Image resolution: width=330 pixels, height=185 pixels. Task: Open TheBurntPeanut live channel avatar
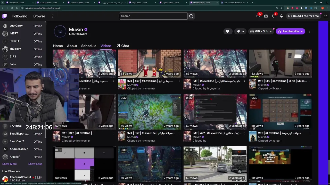[5, 179]
